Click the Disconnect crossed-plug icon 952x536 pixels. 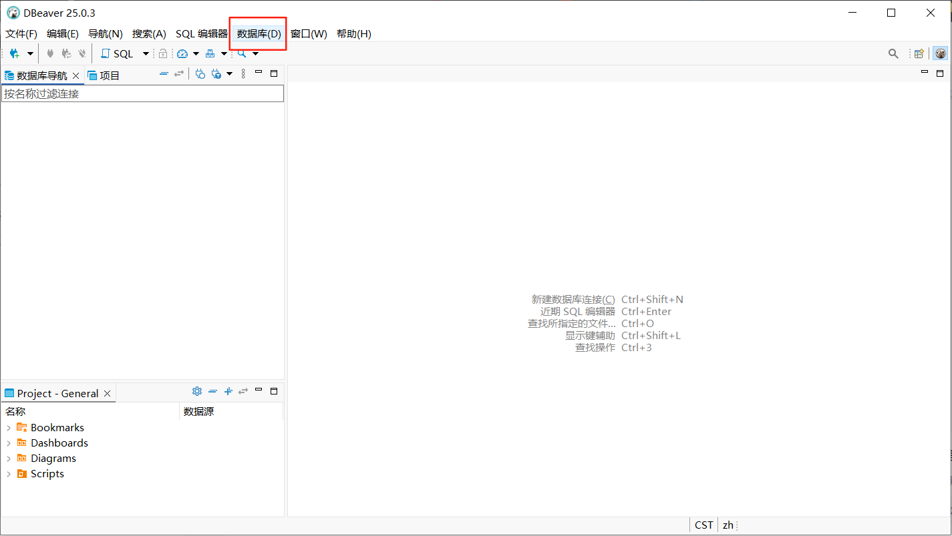pos(82,53)
